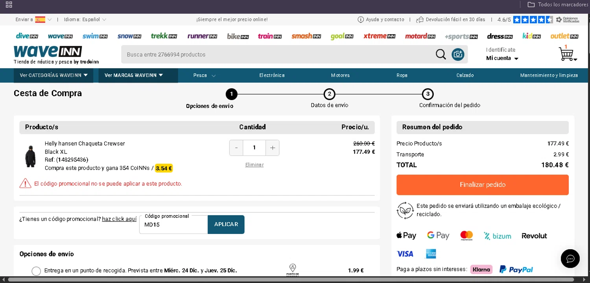Click APLICAR to apply promo code

(x=226, y=225)
